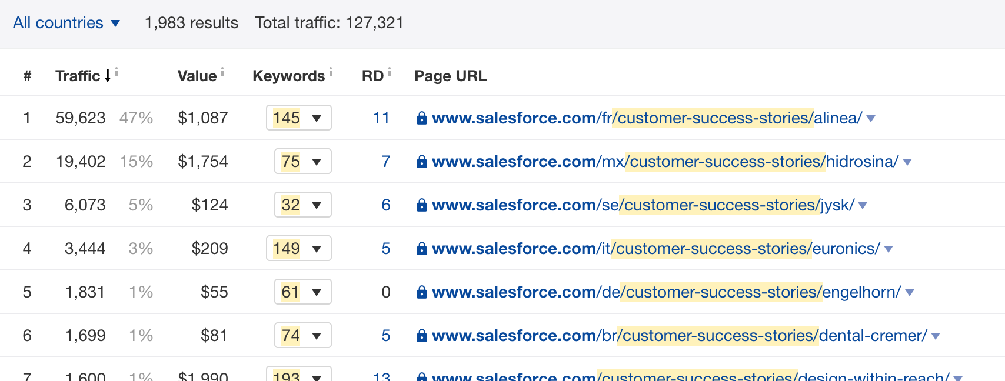The width and height of the screenshot is (1005, 381).
Task: Open the URL options arrow for dental-cremer
Action: click(x=936, y=336)
